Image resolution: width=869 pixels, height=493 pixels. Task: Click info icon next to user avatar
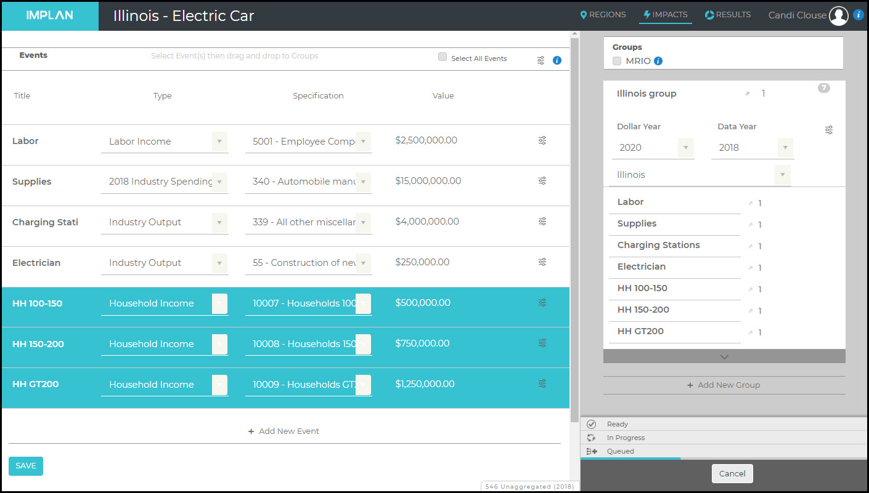(859, 15)
